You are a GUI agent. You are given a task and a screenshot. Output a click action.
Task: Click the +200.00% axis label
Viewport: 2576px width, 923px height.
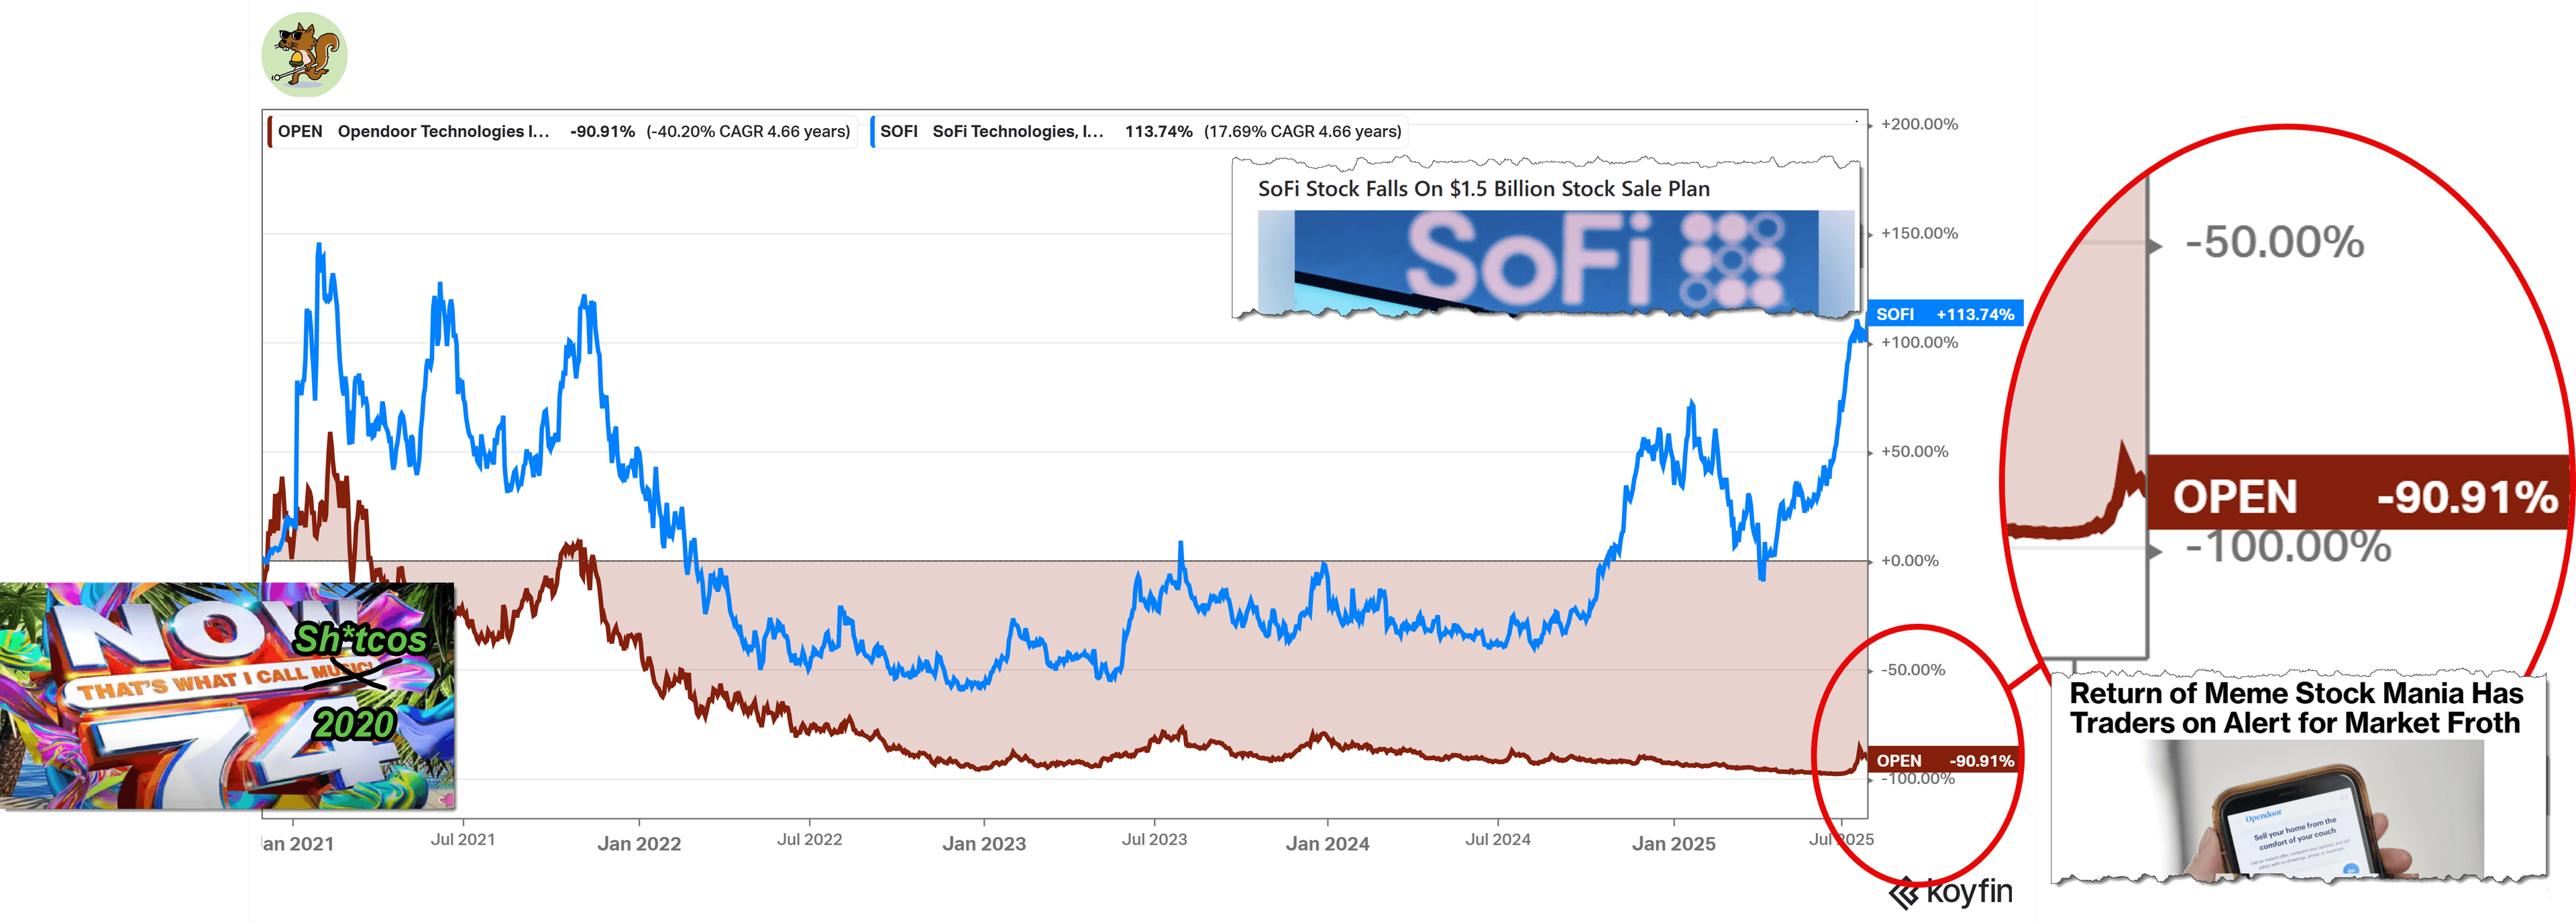(x=1919, y=125)
